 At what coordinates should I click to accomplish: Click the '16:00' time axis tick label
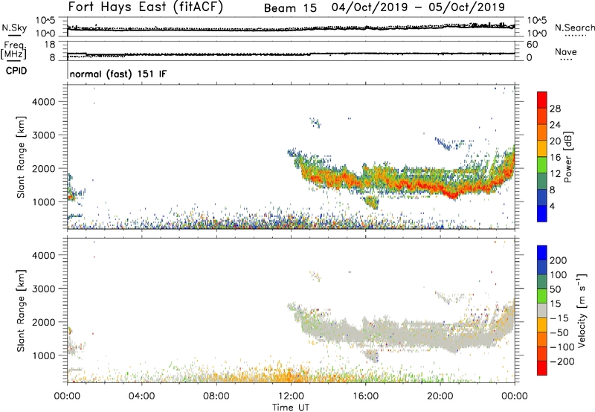tap(365, 396)
